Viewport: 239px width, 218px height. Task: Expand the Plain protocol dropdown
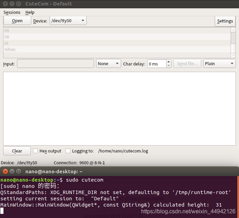click(x=219, y=63)
